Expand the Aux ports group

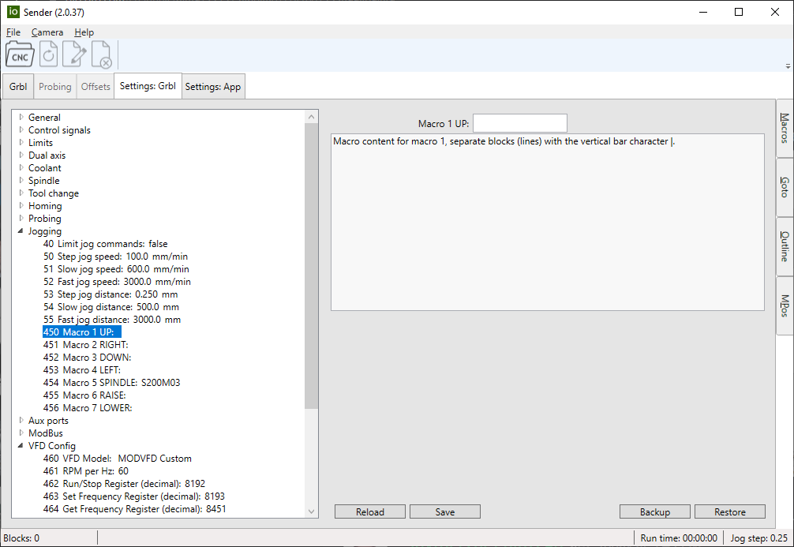[x=21, y=421]
